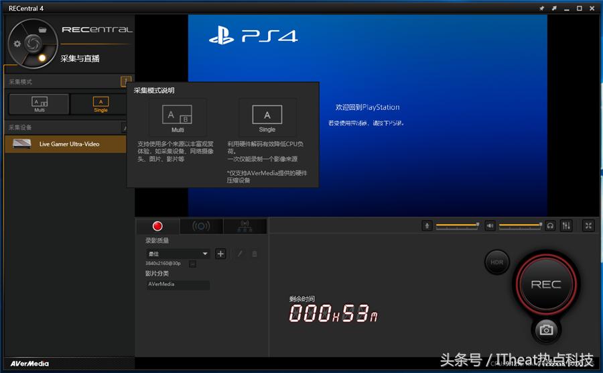The image size is (603, 373).
Task: Switch to the multi-stream network tab
Action: pyautogui.click(x=245, y=226)
